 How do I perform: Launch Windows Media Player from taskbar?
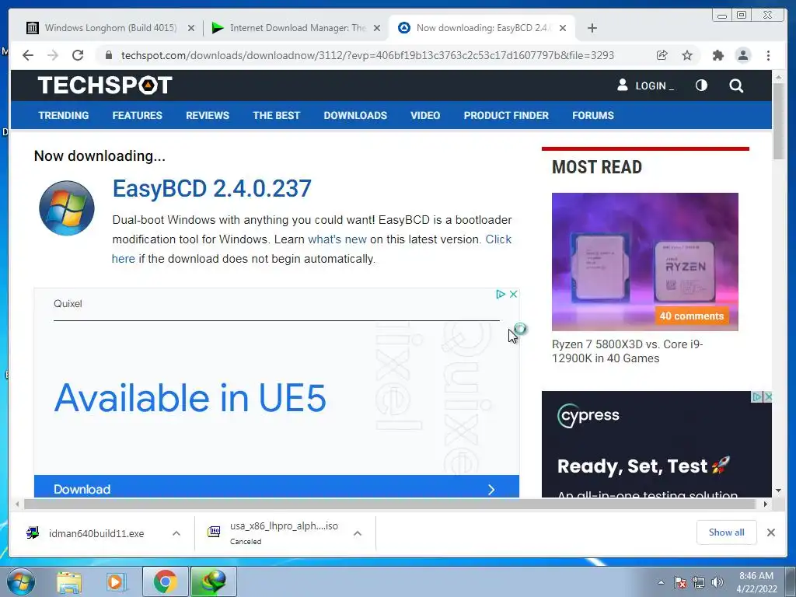(117, 581)
